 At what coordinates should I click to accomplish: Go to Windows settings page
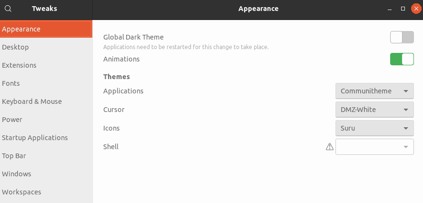coord(46,174)
